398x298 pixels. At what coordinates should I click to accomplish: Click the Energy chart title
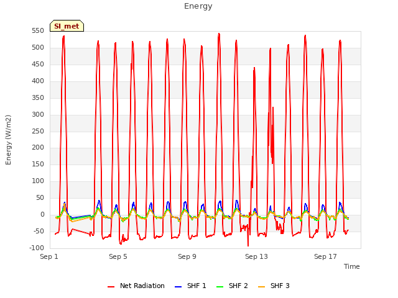tap(198, 6)
